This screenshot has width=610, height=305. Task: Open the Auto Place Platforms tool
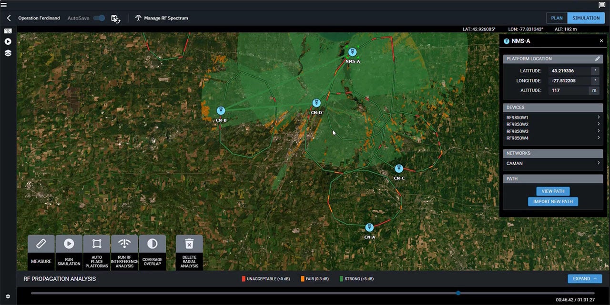(96, 251)
